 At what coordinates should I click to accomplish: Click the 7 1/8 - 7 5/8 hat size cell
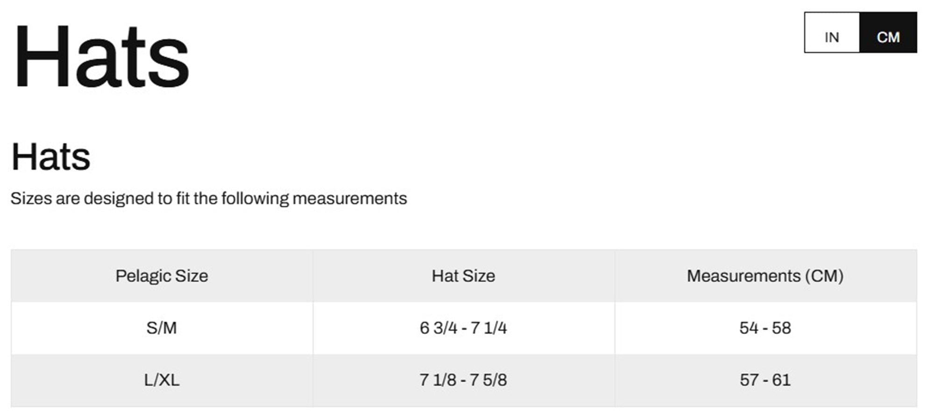(464, 380)
